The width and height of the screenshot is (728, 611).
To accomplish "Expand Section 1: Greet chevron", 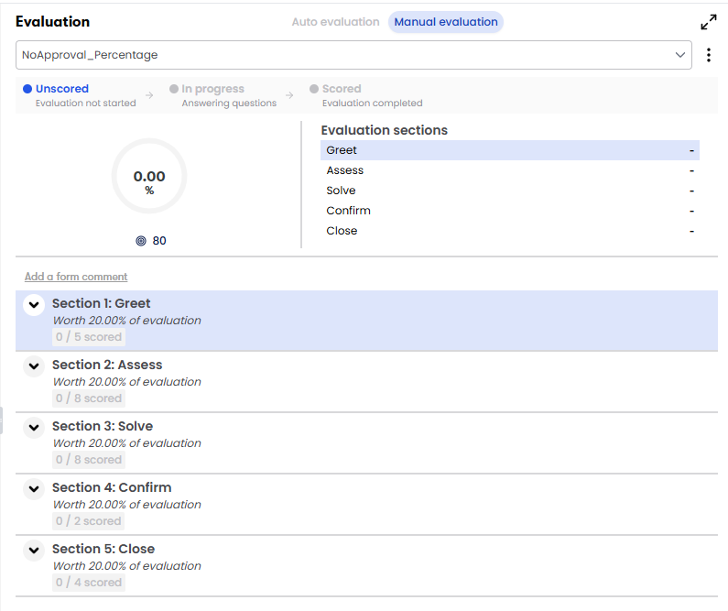I will pos(34,305).
